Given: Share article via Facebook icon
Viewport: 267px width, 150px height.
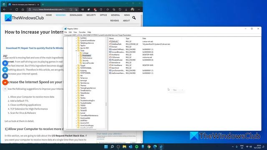Looking at the screenshot, I should 5,63.
